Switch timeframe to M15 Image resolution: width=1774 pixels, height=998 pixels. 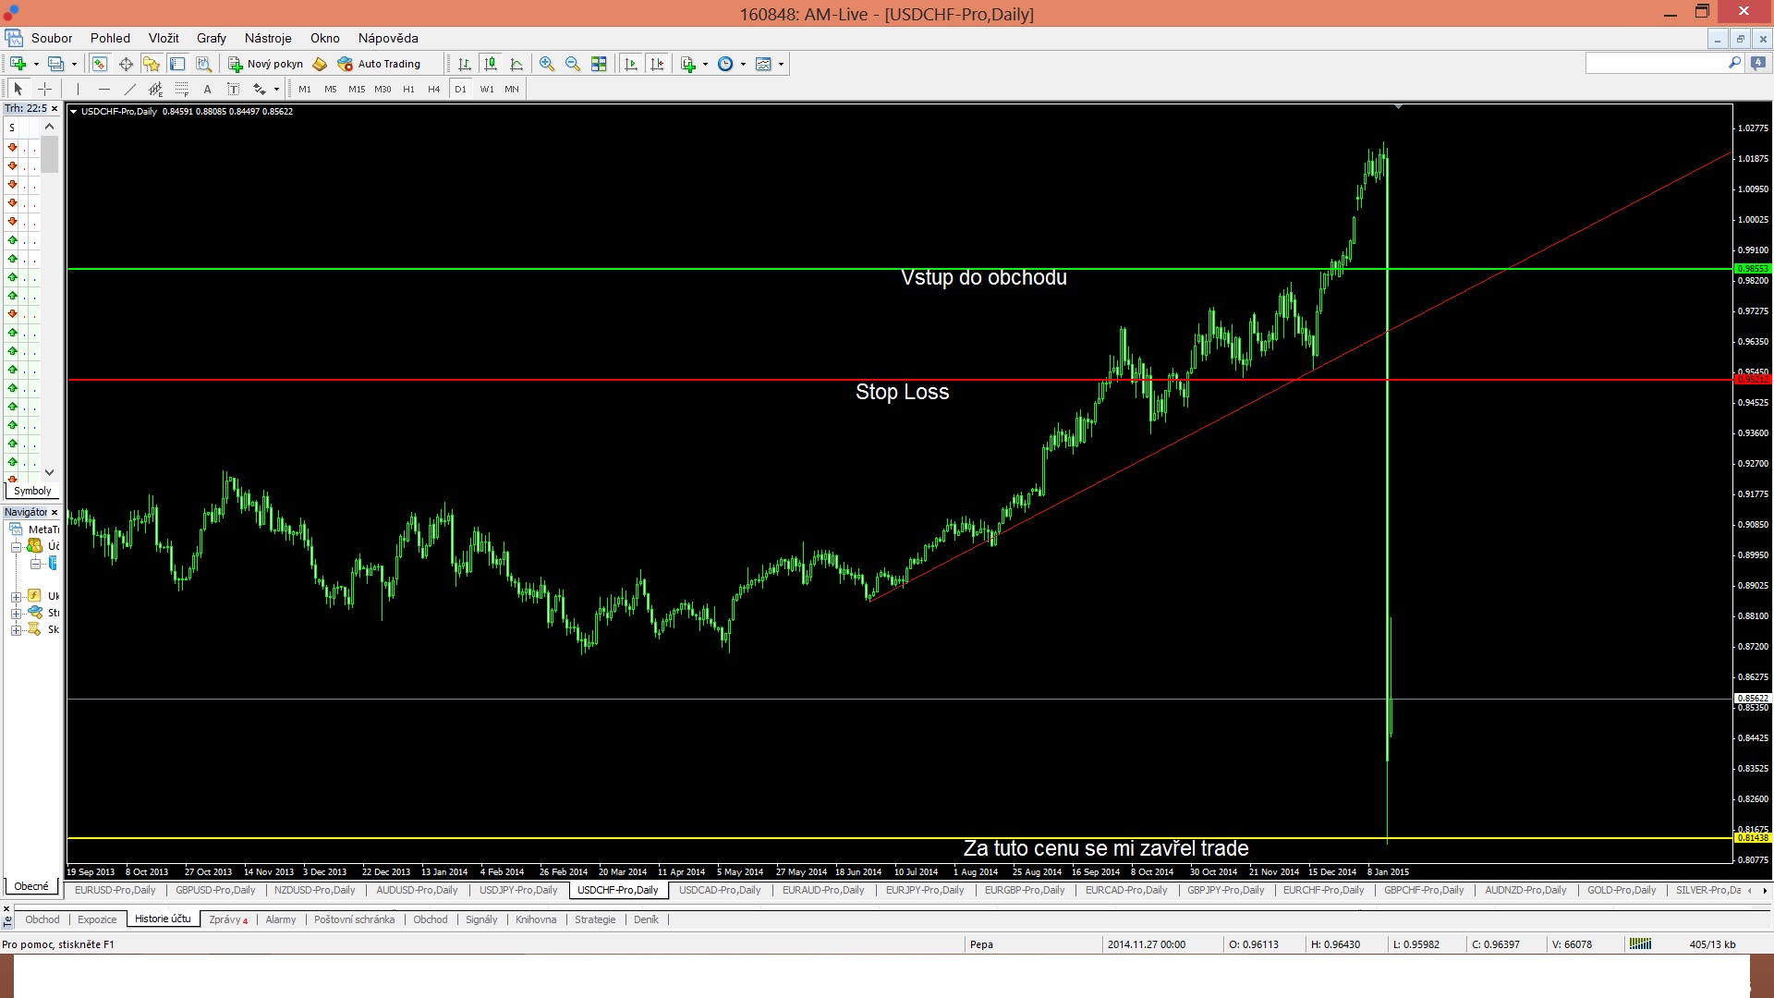pyautogui.click(x=357, y=89)
